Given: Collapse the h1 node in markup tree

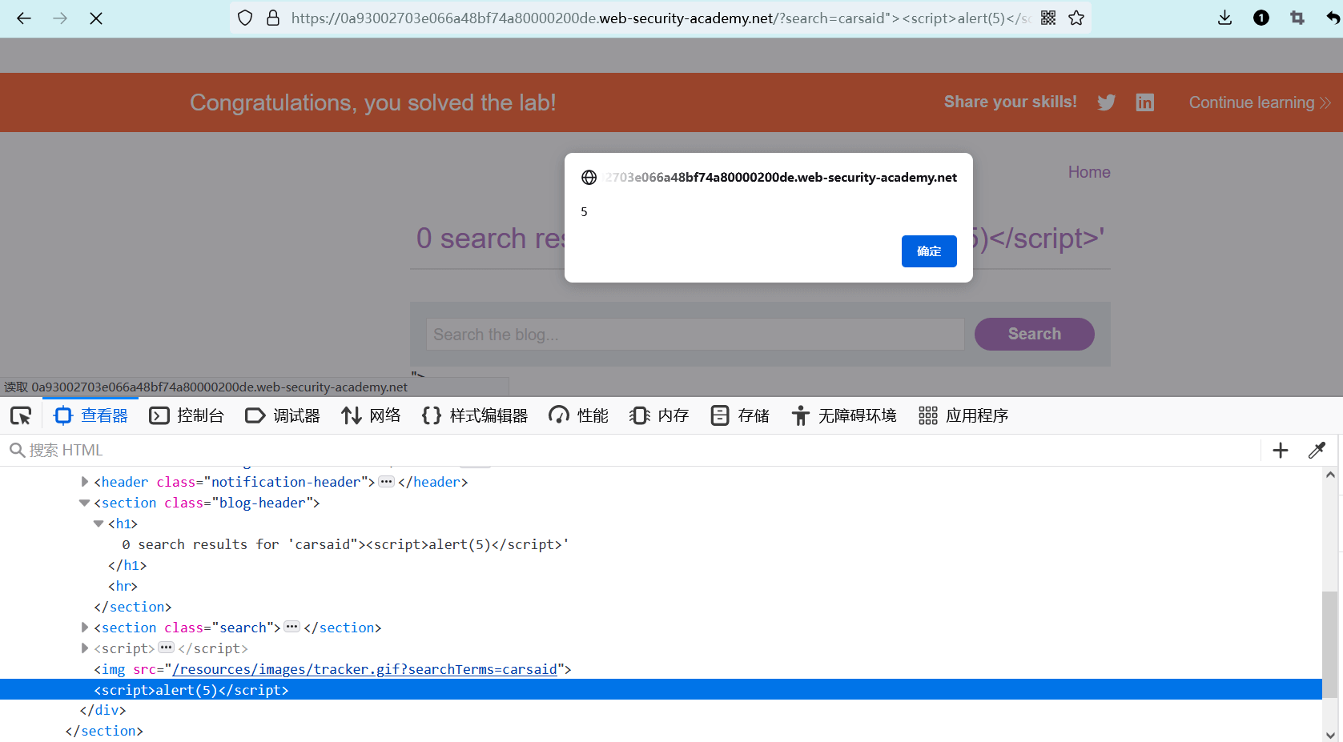Looking at the screenshot, I should [x=99, y=523].
